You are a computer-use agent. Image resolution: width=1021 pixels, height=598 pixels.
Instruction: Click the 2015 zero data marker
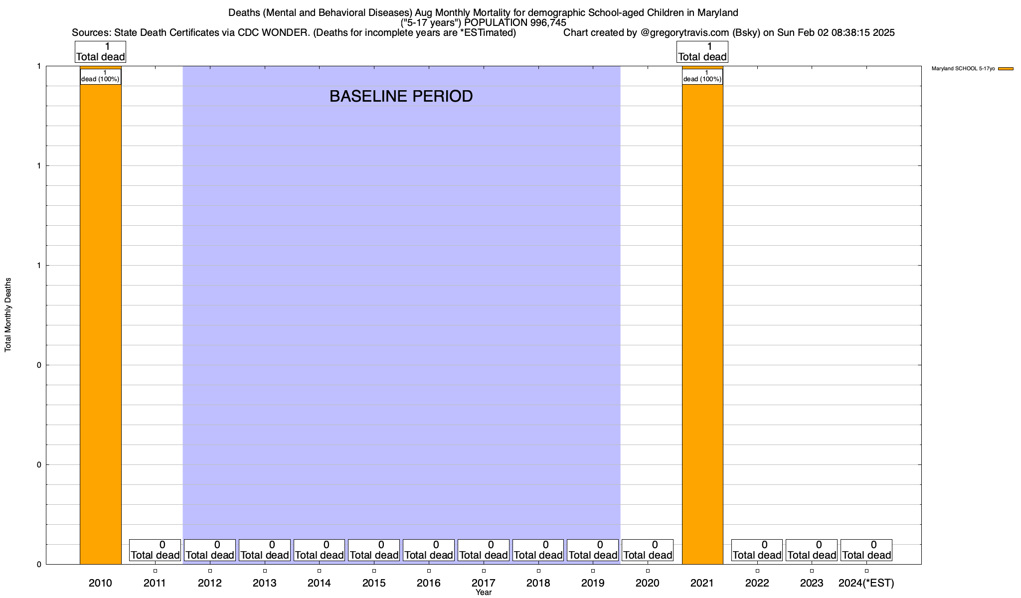pyautogui.click(x=374, y=571)
